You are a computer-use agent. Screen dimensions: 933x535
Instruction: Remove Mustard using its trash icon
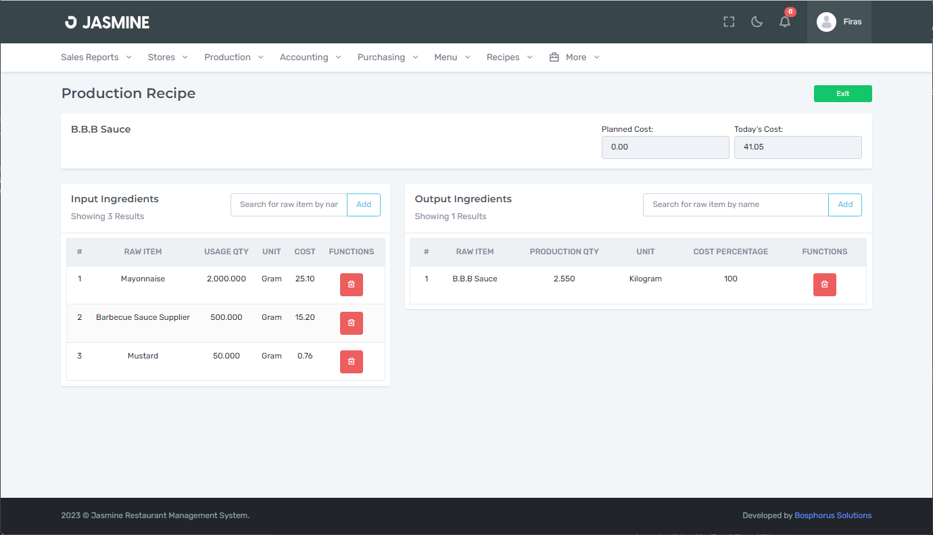(351, 361)
